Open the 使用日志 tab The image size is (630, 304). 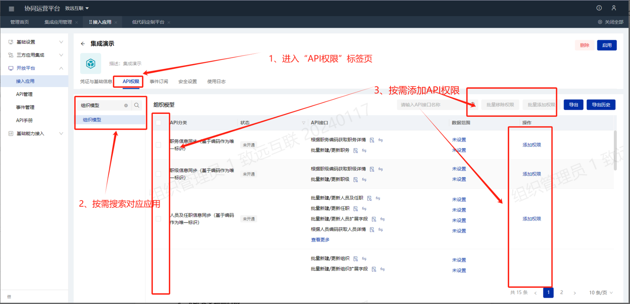[x=217, y=81]
